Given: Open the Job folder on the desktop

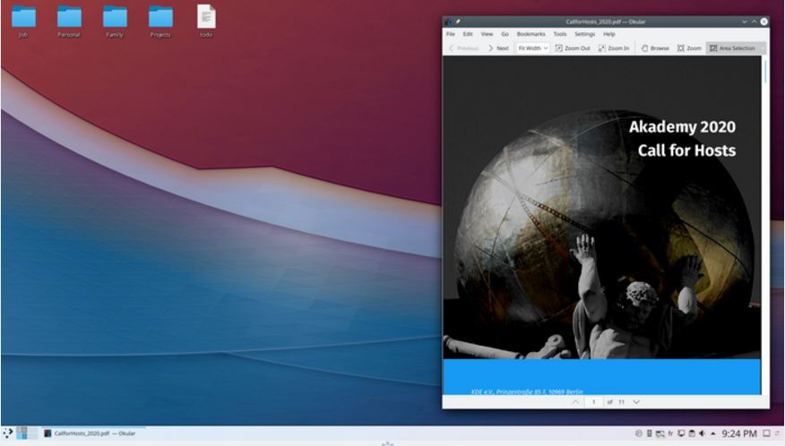Looking at the screenshot, I should [23, 21].
